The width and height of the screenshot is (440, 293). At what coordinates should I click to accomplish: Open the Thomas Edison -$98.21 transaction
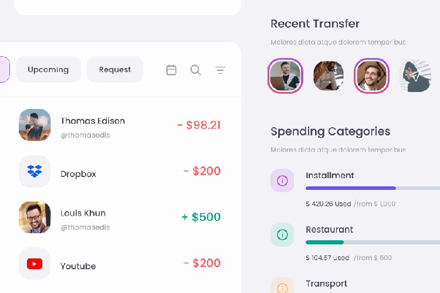click(121, 125)
